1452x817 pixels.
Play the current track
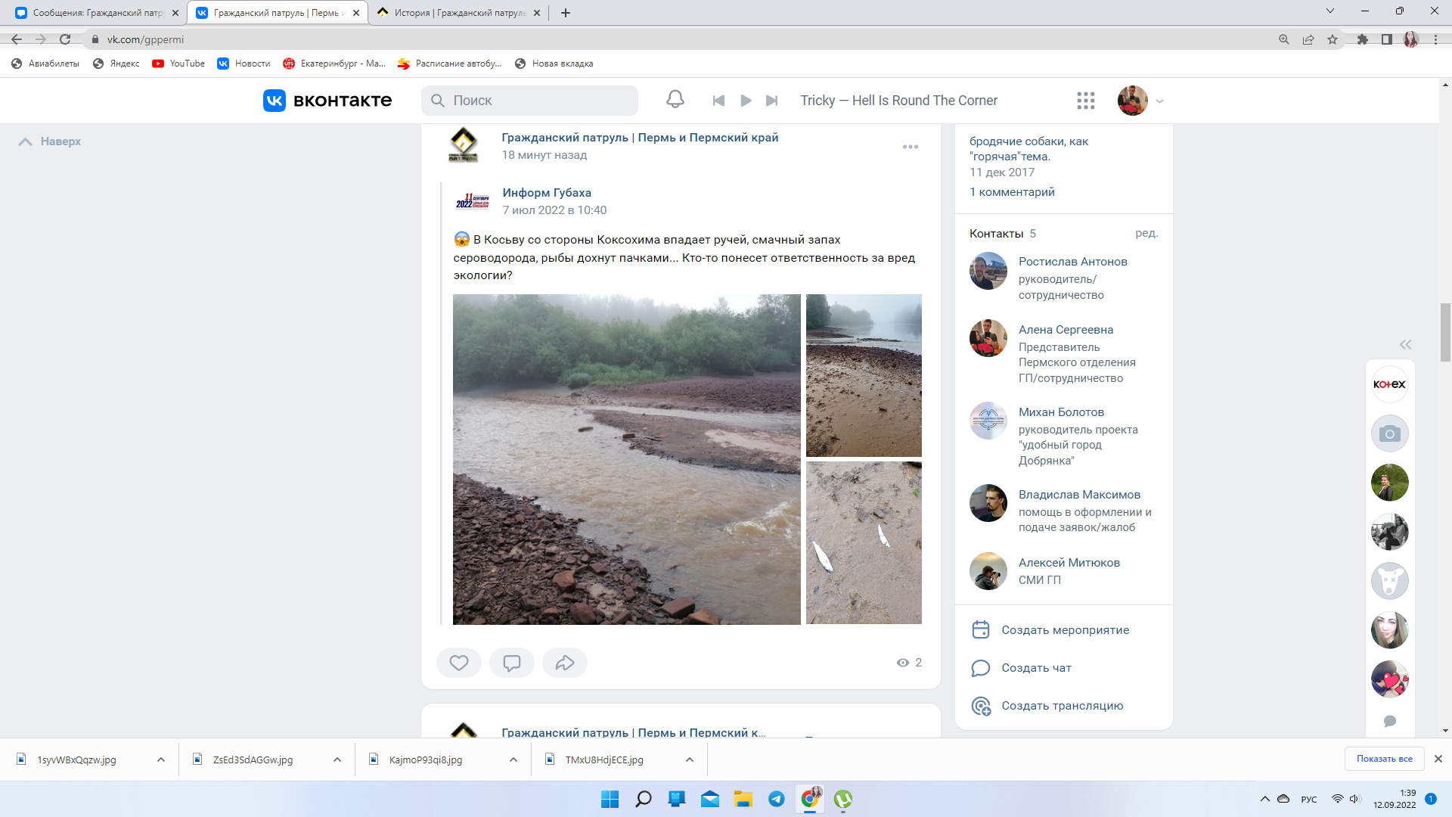[x=746, y=101]
